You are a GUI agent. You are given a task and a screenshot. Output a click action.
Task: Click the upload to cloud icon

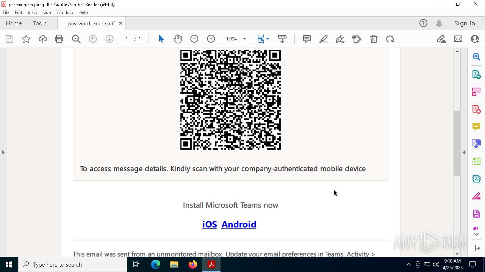point(43,39)
